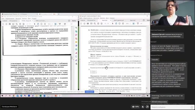Email envelope icon in right Acrobat toolbar
The height and width of the screenshot is (110, 195).
pyautogui.click(x=91, y=24)
